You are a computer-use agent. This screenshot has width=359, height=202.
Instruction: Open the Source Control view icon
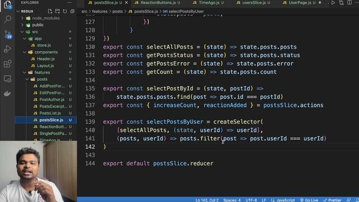8,34
